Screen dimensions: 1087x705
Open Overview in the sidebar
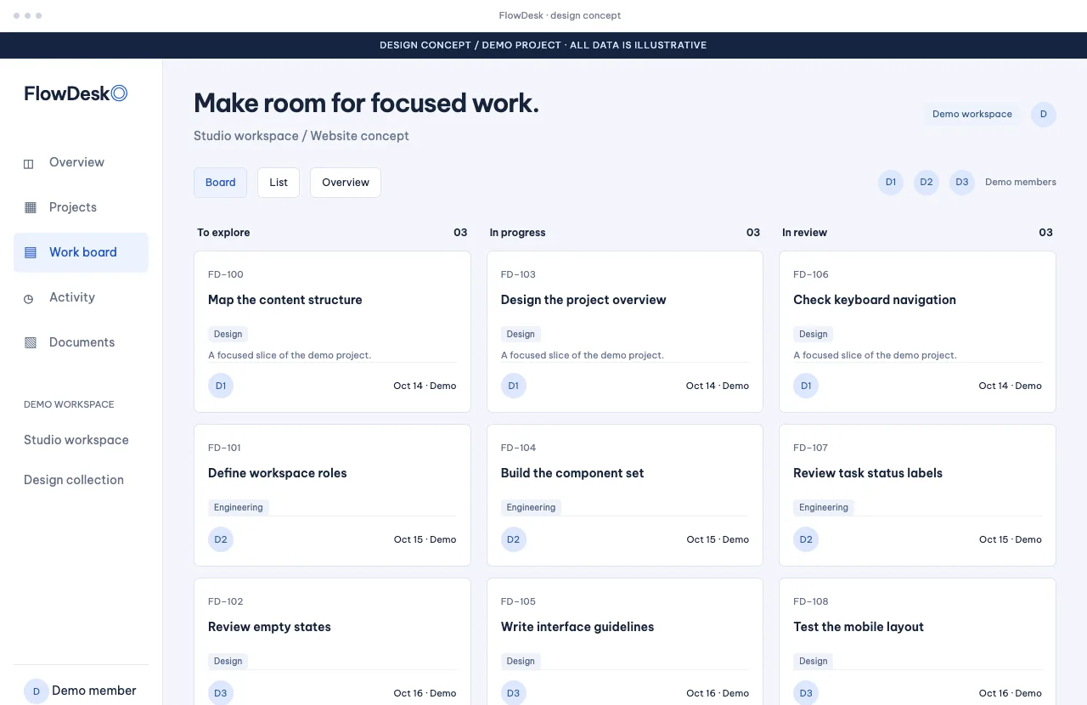81,162
